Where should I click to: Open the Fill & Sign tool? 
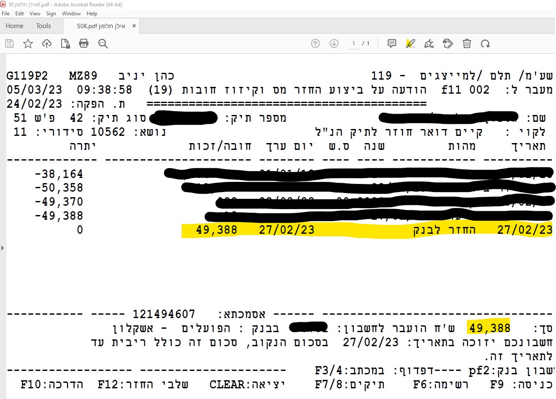(429, 43)
